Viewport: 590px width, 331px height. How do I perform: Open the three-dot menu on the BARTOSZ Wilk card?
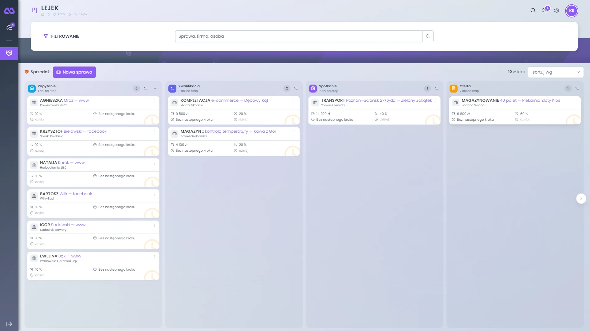coord(154,194)
